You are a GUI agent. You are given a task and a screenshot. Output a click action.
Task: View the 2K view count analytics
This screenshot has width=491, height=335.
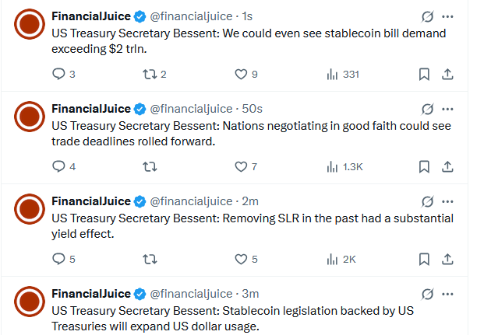coord(341,259)
